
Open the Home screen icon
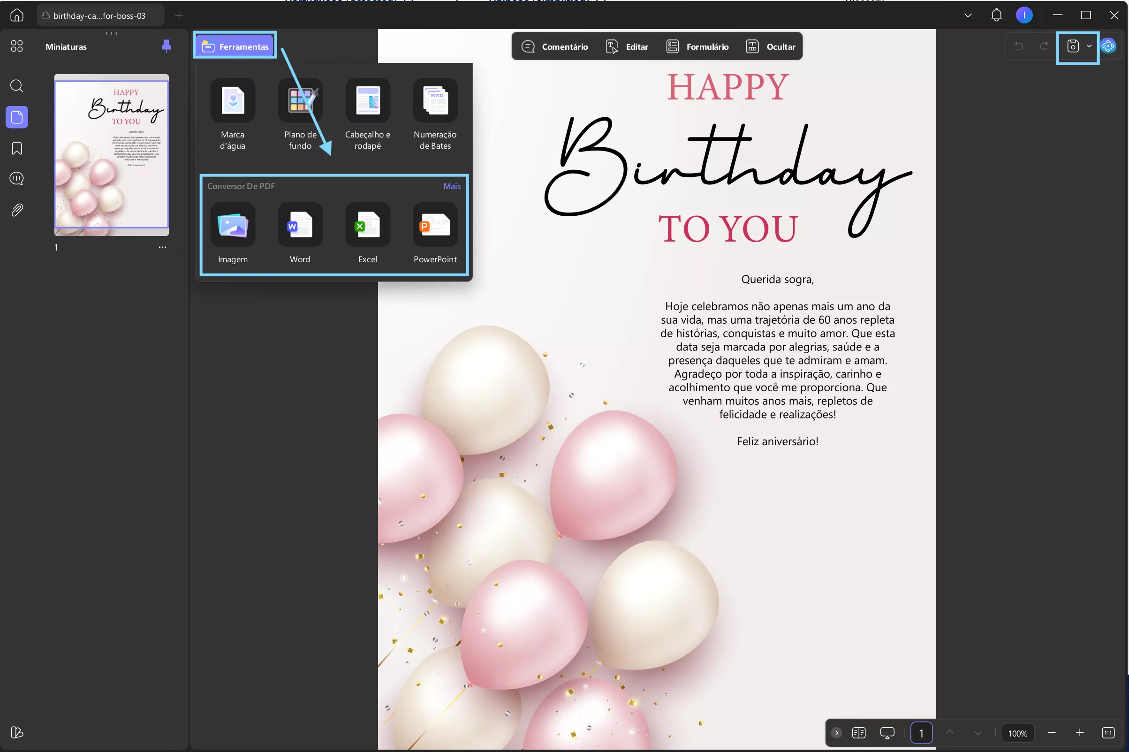tap(17, 15)
